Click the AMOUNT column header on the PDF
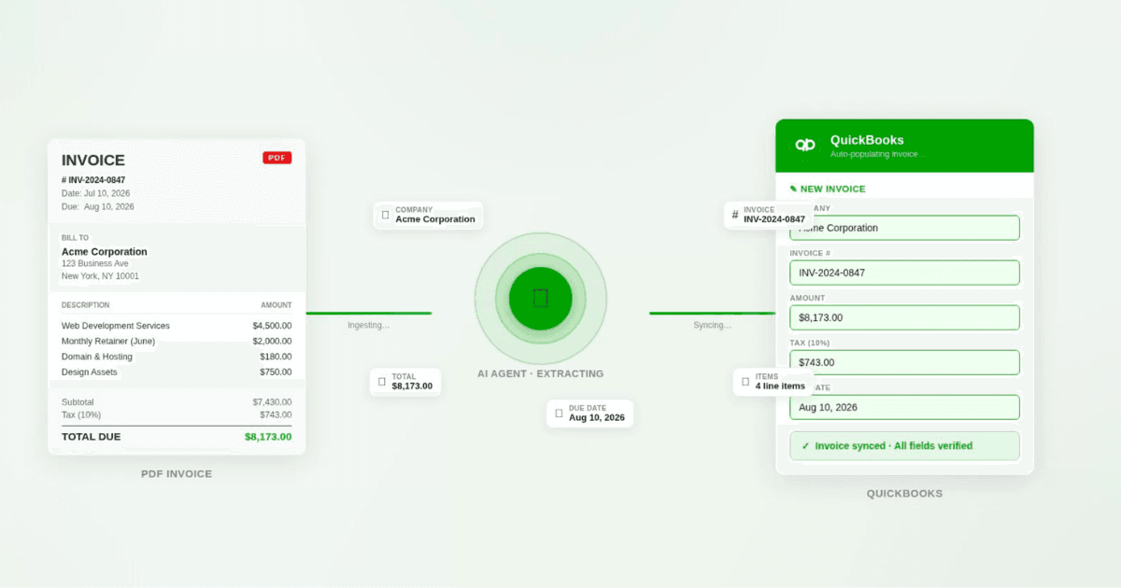Screen dimensions: 1121x588 (277, 305)
